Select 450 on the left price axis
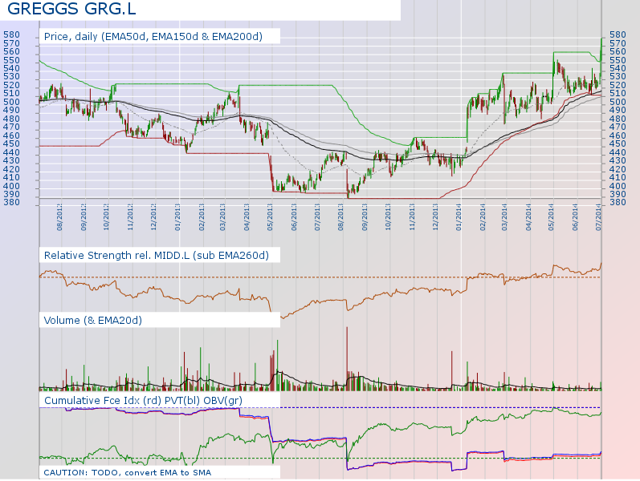This screenshot has height=481, width=640. click(11, 143)
